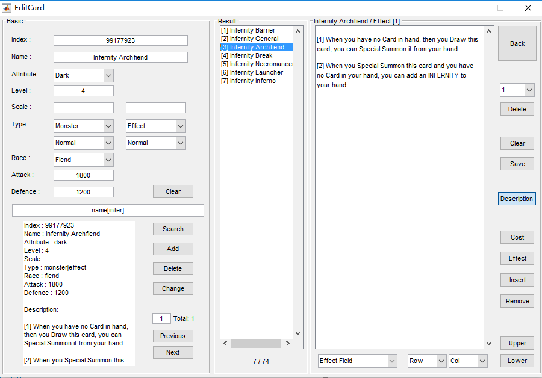Screen dimensions: 542x378
Task: Click Result list scroll up arrow
Action: pos(298,31)
